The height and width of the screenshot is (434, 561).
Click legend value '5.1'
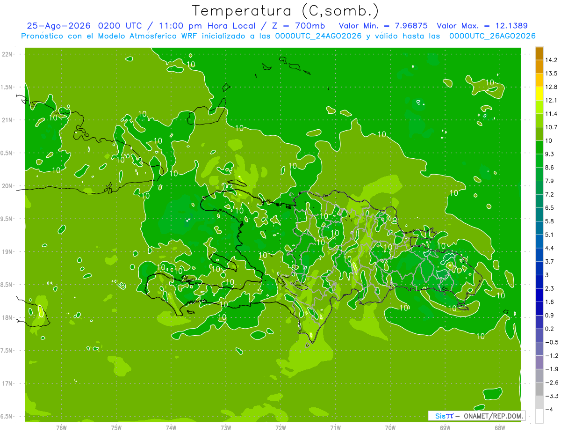549,235
